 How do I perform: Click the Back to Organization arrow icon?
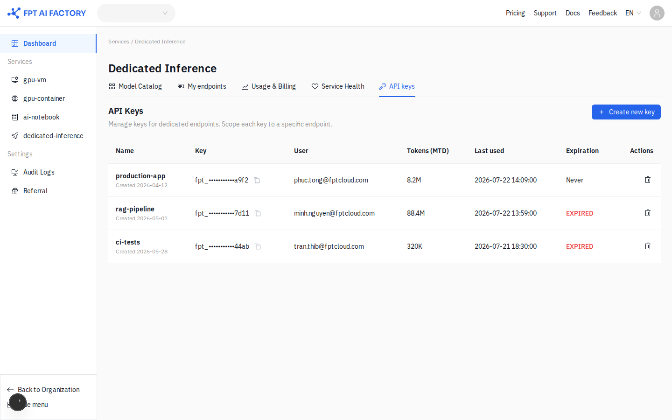click(10, 390)
